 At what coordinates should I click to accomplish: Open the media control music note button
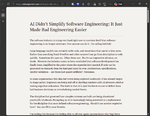coord(94,4)
